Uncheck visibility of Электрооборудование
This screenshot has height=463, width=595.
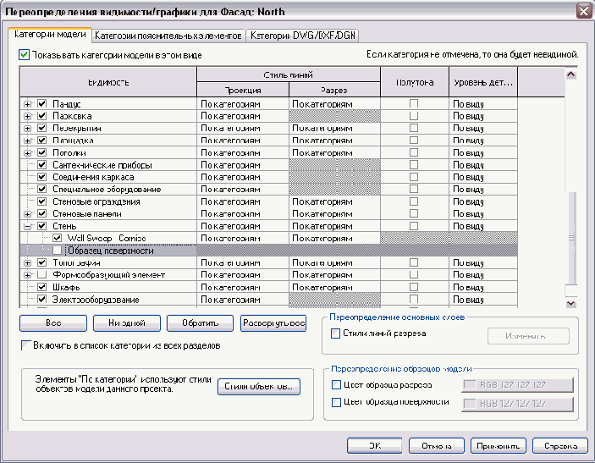[x=41, y=299]
